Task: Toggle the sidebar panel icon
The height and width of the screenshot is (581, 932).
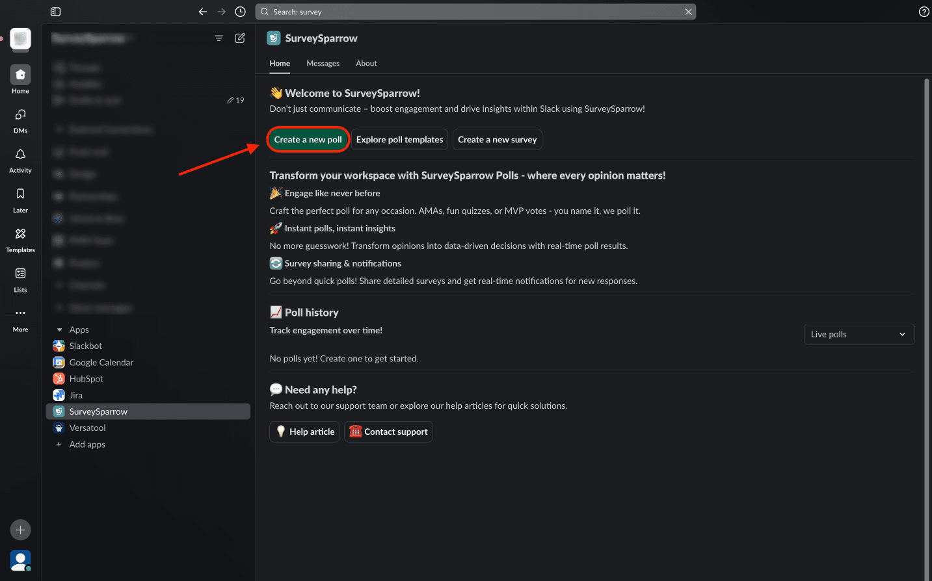Action: tap(55, 12)
